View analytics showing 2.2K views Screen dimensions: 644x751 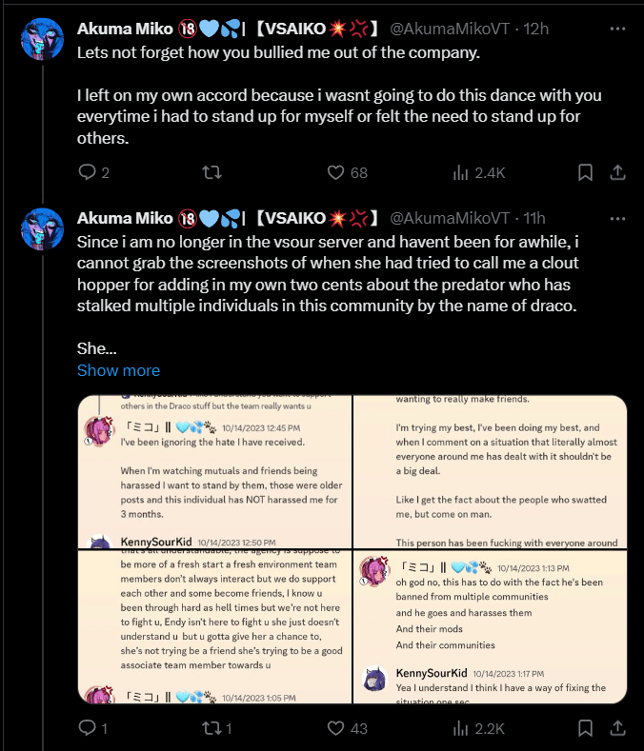pyautogui.click(x=478, y=728)
